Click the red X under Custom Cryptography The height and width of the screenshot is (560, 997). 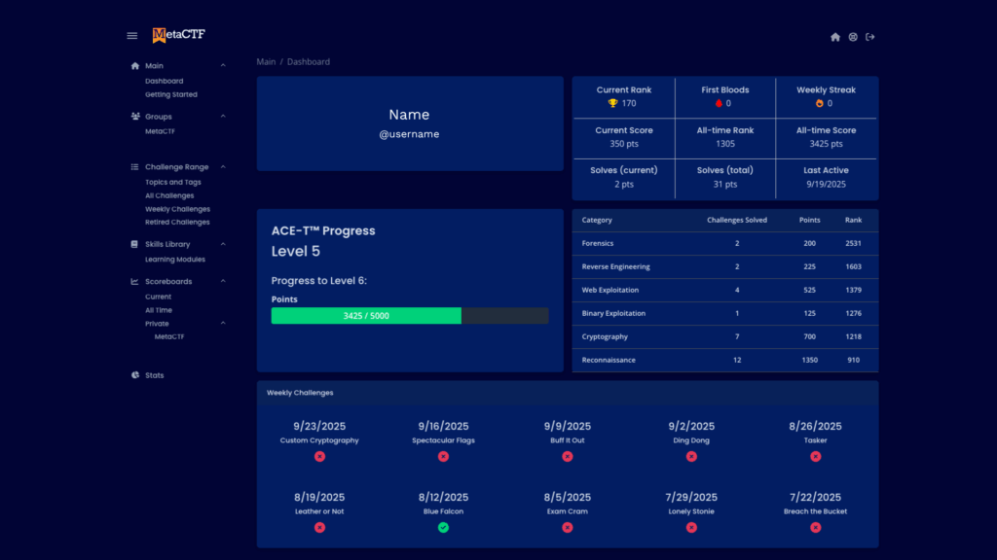319,456
